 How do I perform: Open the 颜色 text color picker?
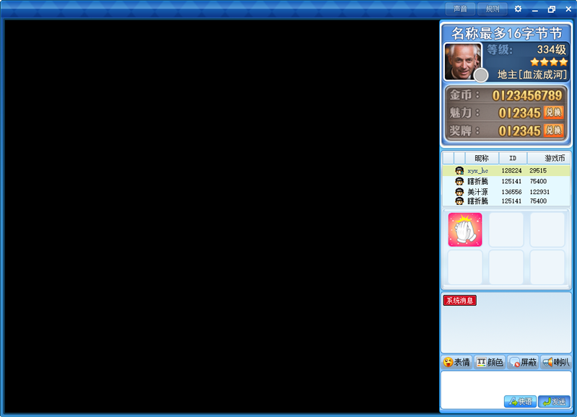tap(490, 362)
